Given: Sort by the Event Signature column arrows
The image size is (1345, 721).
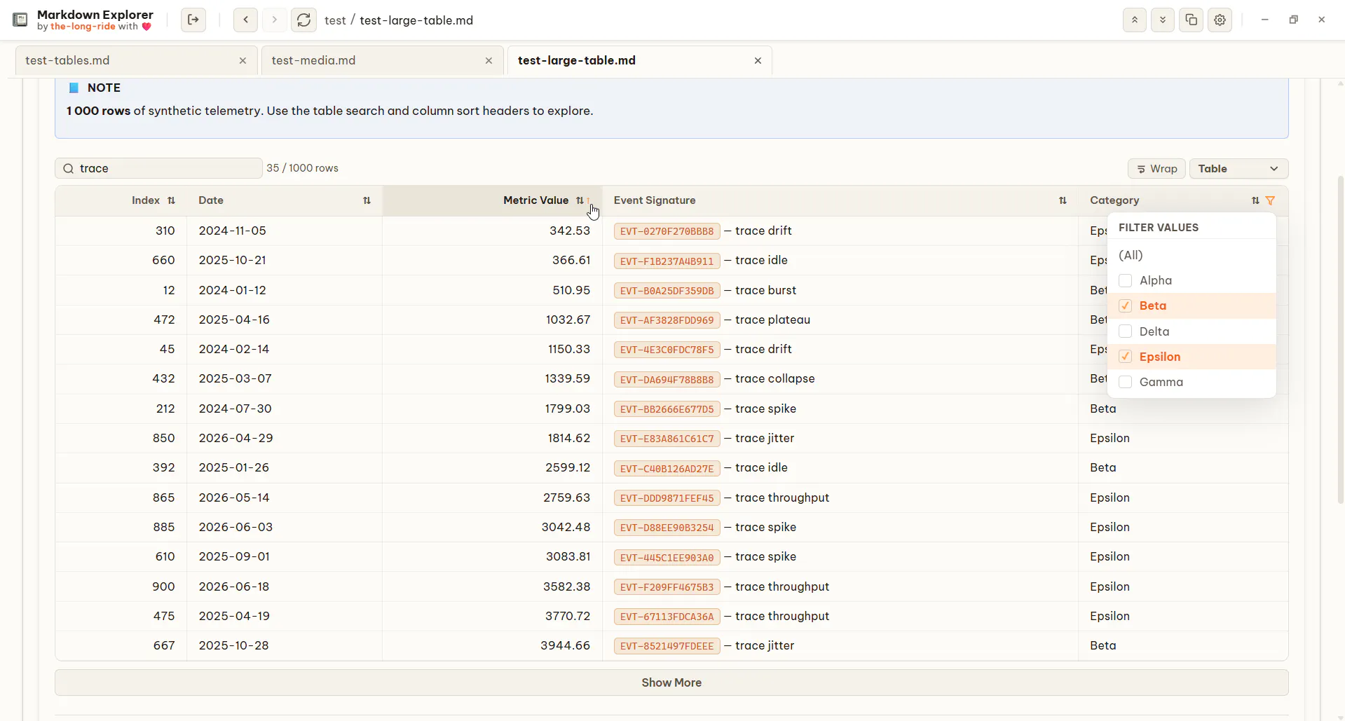Looking at the screenshot, I should [1063, 200].
